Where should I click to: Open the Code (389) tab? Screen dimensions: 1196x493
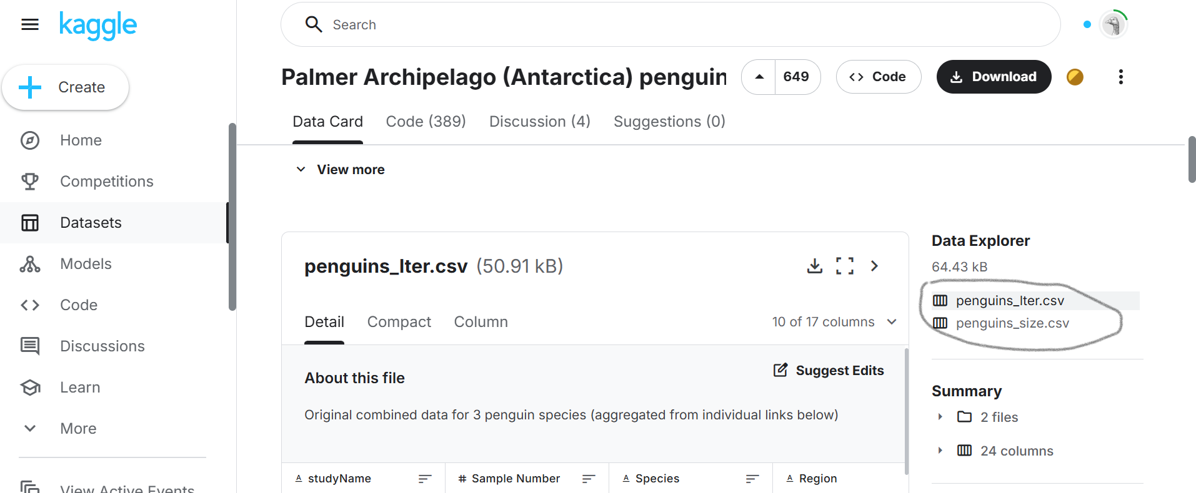(426, 122)
